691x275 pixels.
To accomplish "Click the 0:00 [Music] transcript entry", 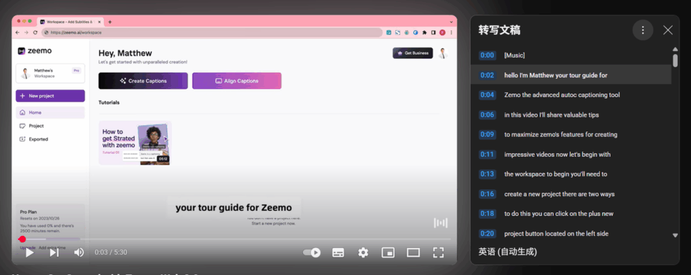I will pyautogui.click(x=514, y=55).
